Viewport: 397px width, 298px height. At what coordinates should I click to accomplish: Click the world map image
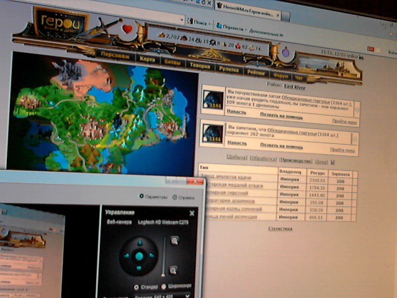tap(102, 114)
